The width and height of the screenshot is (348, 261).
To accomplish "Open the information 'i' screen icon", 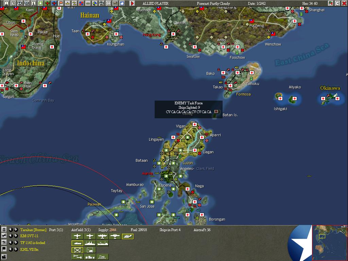I will 34,3.
